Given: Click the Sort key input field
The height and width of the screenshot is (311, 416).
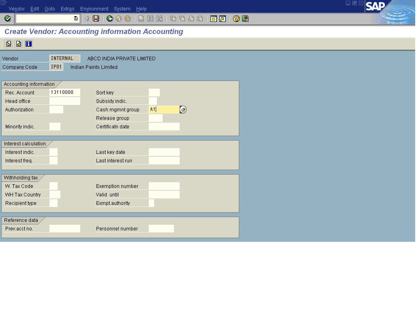Looking at the screenshot, I should (x=154, y=93).
